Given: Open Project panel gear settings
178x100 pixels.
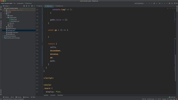Looking at the screenshot, I should [32, 6].
